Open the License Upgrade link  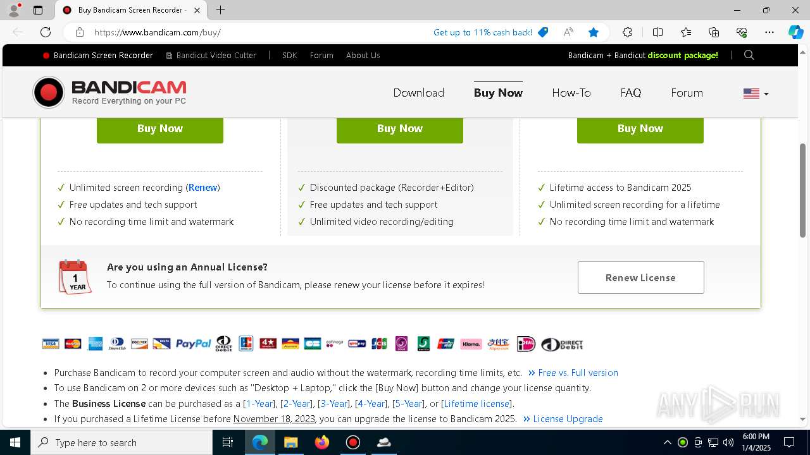pyautogui.click(x=563, y=419)
